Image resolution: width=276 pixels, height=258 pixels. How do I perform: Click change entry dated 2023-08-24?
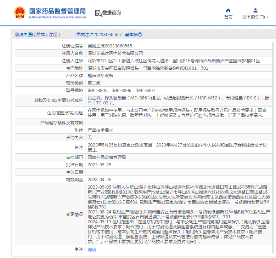tap(179, 214)
